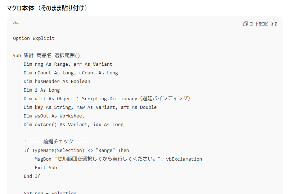Click the Dim rCount As Long line
Screen dimensions: 297x194
pos(71,73)
